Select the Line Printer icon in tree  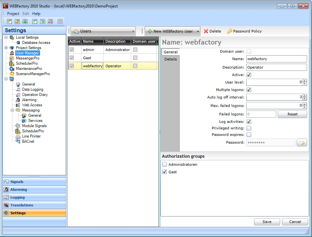click(x=18, y=136)
